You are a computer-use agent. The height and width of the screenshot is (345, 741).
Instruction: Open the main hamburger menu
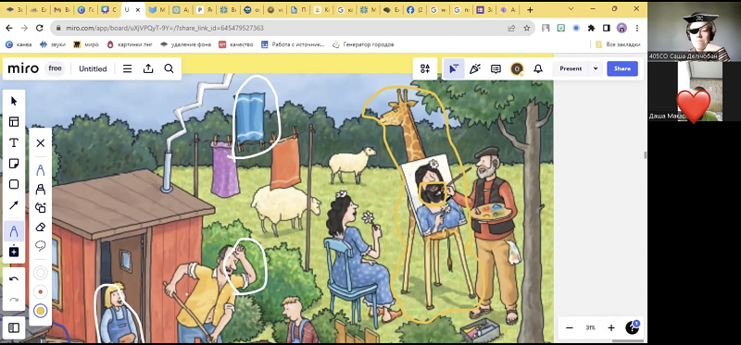[127, 68]
